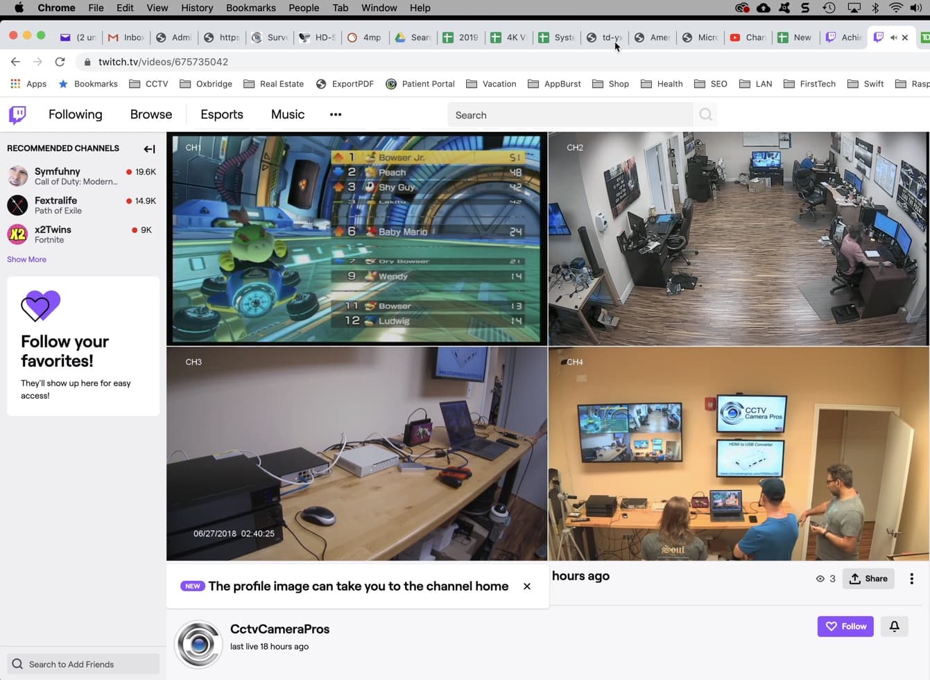Open the Health bookmarks folder
Viewport: 930px width, 680px height.
pyautogui.click(x=662, y=84)
